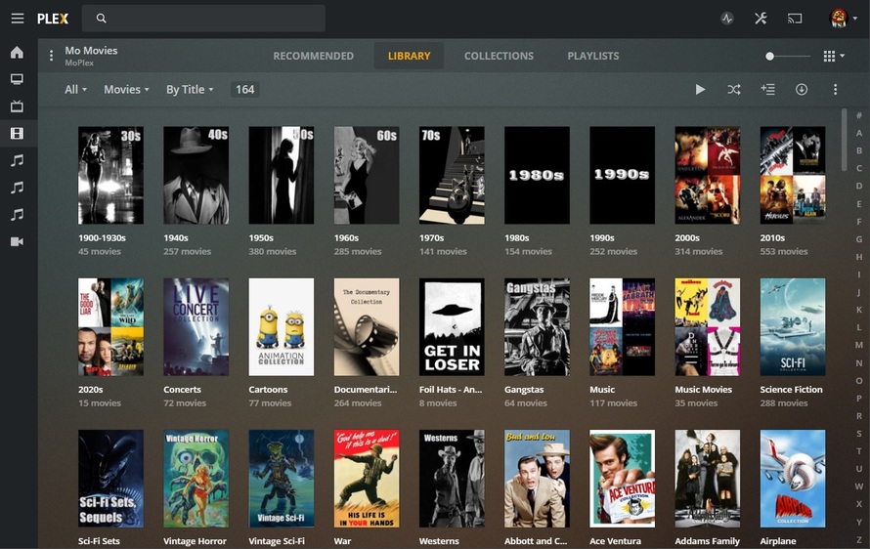Viewport: 870px width, 549px height.
Task: Switch to the Playlists tab
Action: (x=593, y=56)
